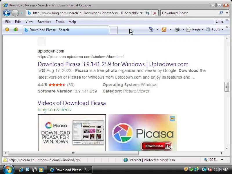232x174 pixels.
Task: Open the Tools menu in menu bar
Action: pyautogui.click(x=60, y=22)
